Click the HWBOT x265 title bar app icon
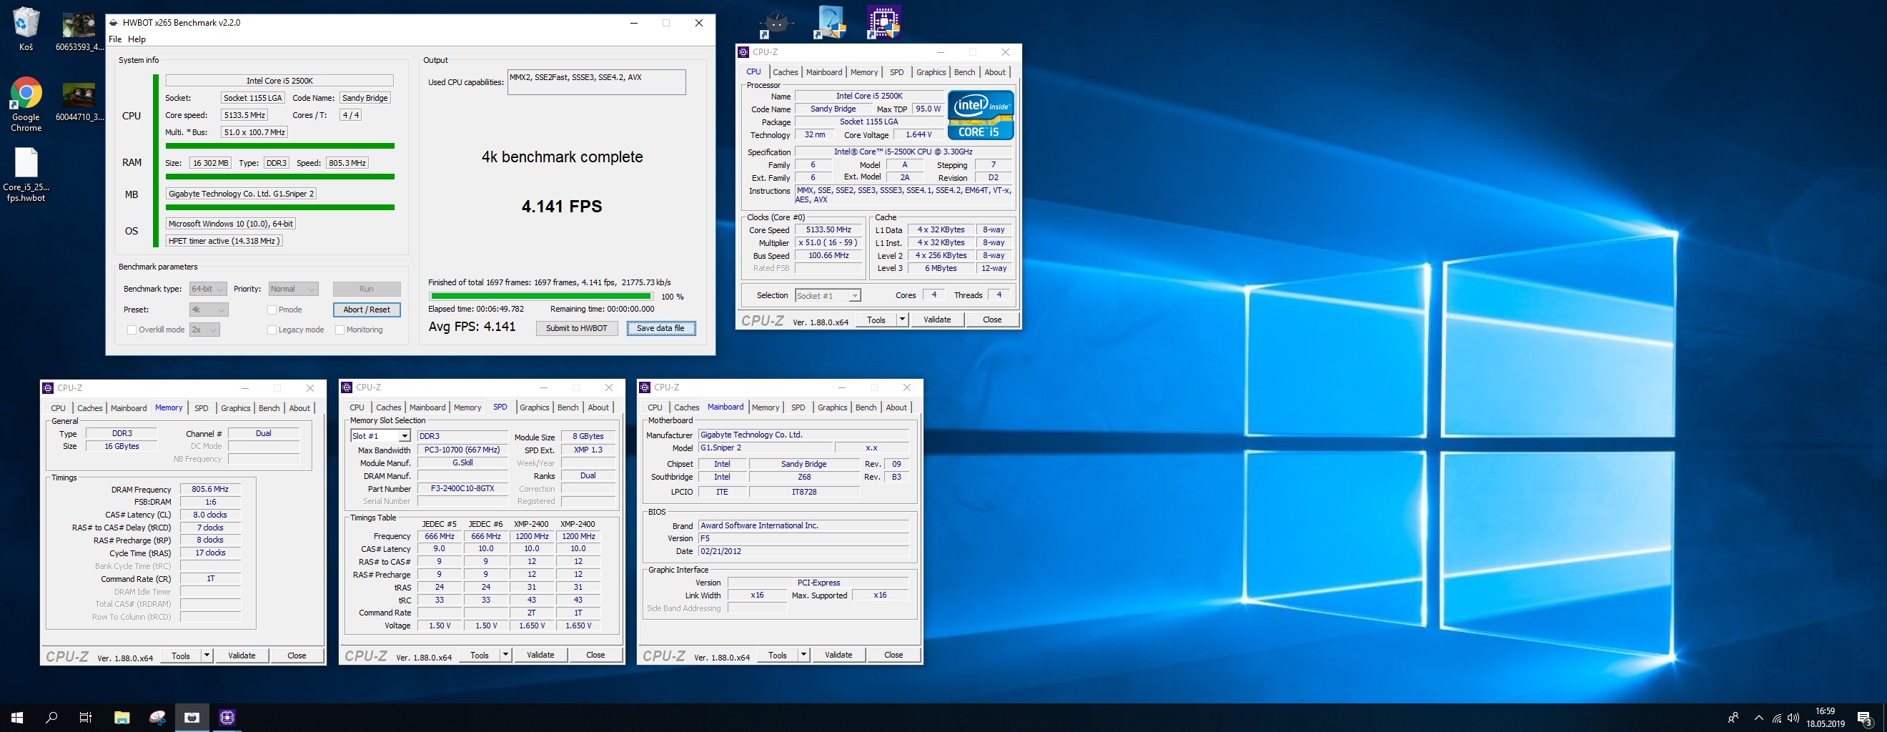The width and height of the screenshot is (1887, 732). [114, 23]
